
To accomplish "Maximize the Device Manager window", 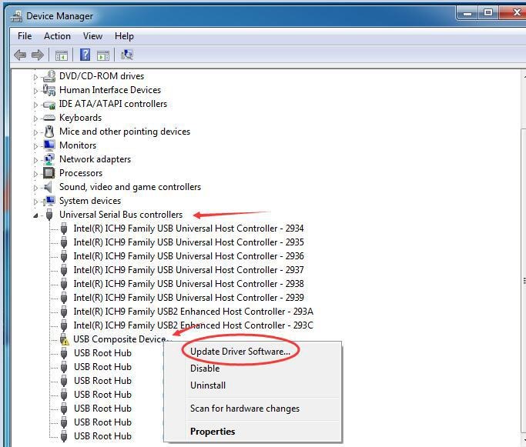I will (488, 13).
